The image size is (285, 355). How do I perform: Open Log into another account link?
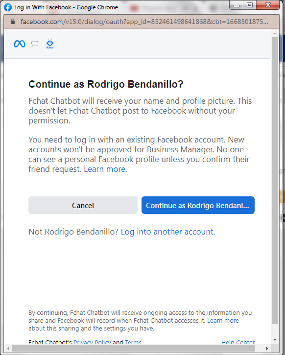pos(168,232)
